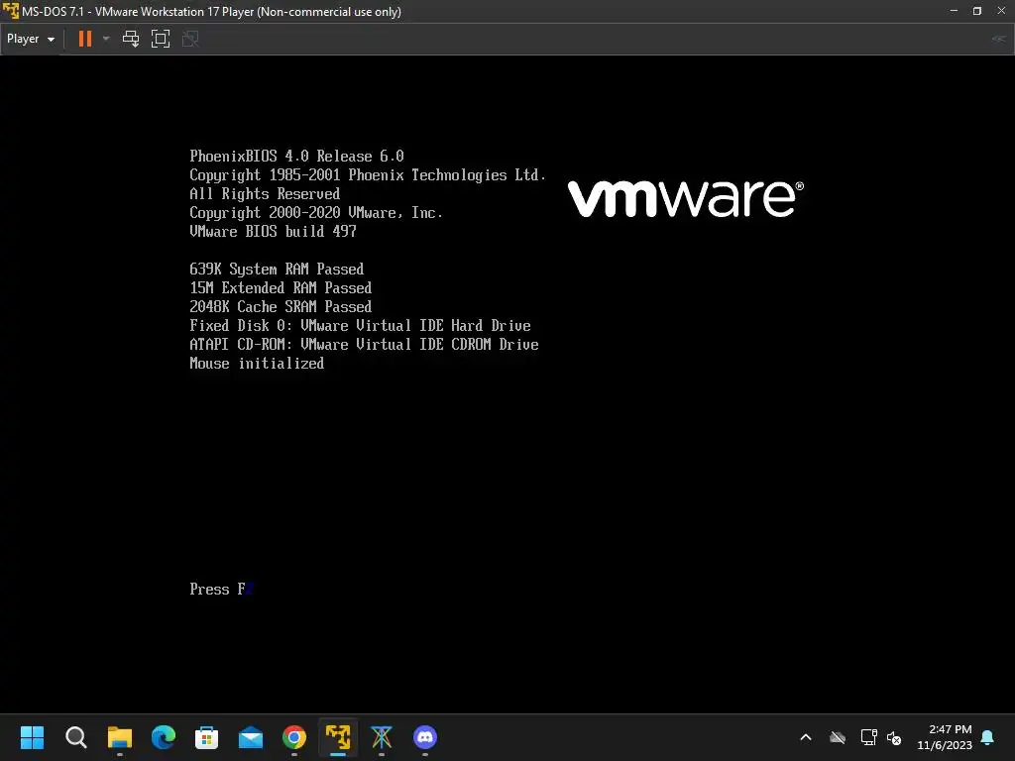Click the toolbar's far-right collapse arrows
Screen dimensions: 1015x761
pyautogui.click(x=999, y=39)
